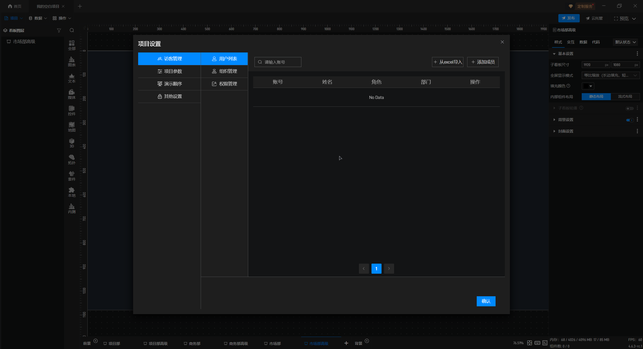Open the 拓扑 topology components icon
The height and width of the screenshot is (349, 643).
point(72,159)
